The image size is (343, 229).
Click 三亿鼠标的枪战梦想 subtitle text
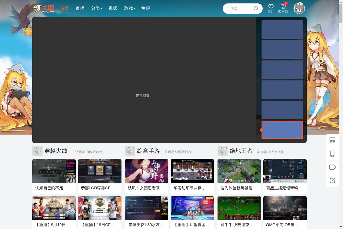click(x=87, y=152)
